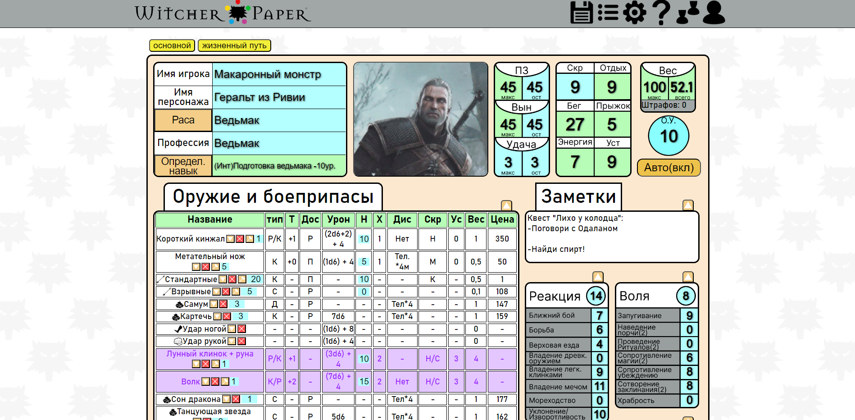
Task: Switch to the жизненный путь tab
Action: [234, 46]
